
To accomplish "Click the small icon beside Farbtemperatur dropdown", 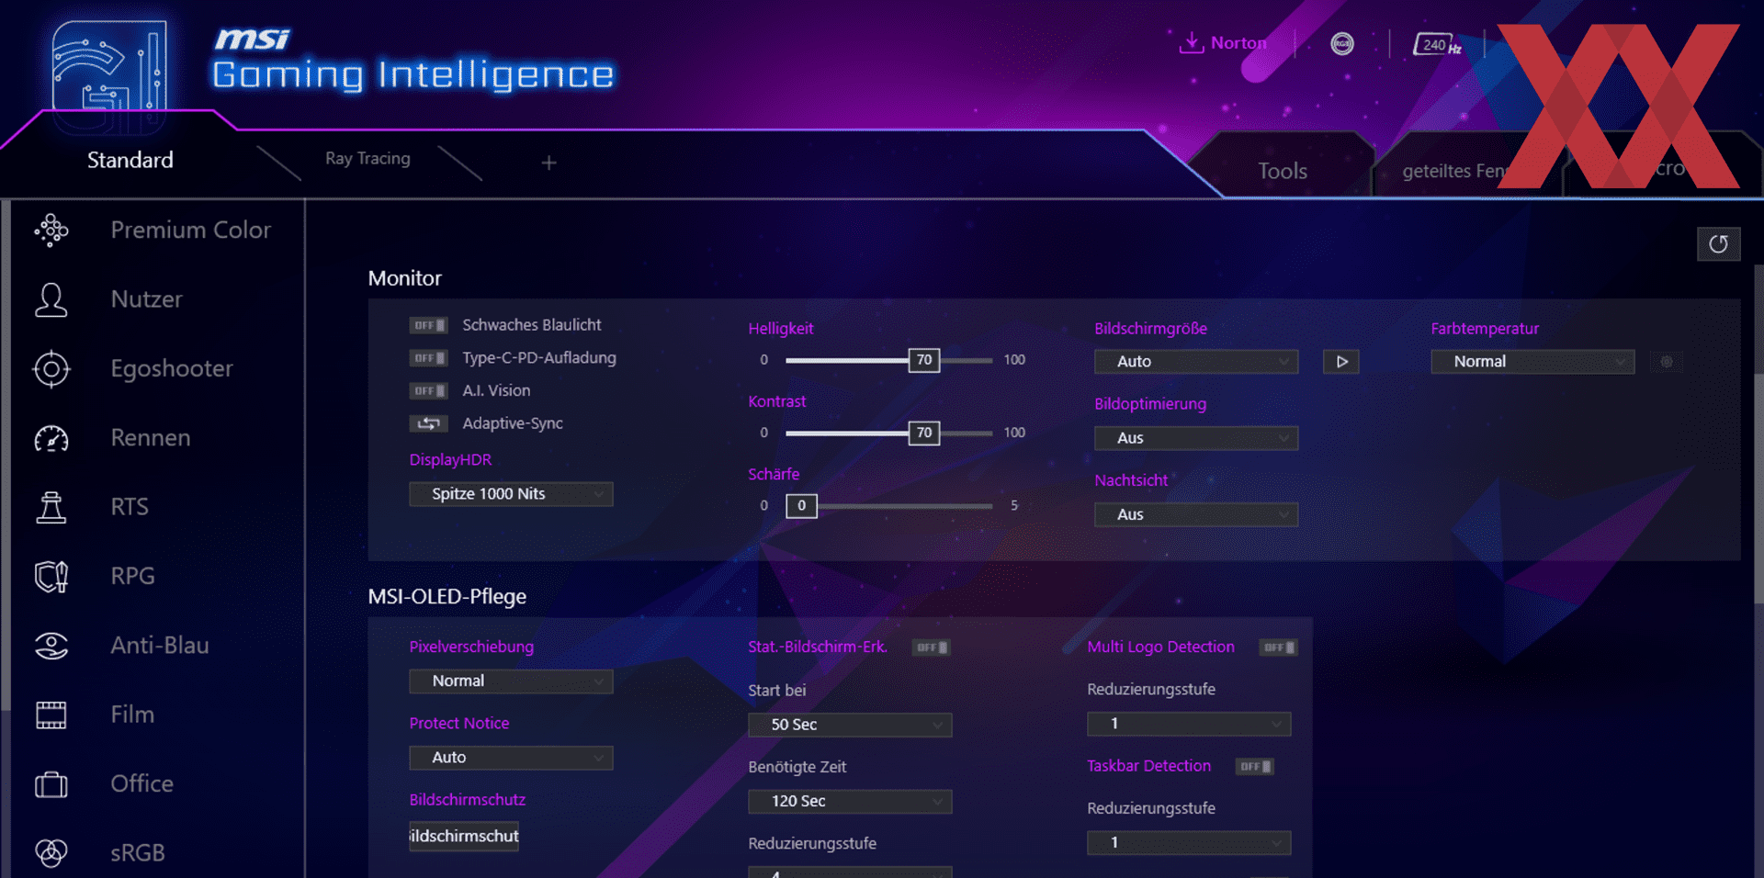I will [1667, 362].
